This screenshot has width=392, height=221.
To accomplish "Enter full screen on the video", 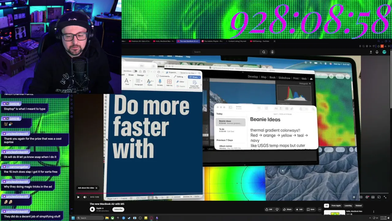I will (385, 197).
